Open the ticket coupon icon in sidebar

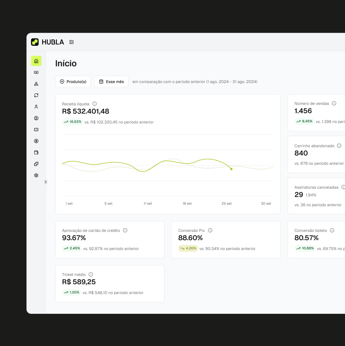[x=36, y=129]
